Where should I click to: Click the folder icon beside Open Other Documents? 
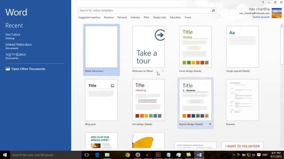pos(8,69)
